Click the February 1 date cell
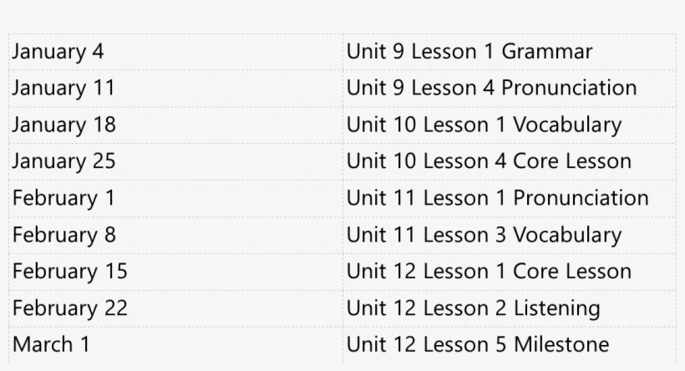Screen dimensions: 685x371 64,198
